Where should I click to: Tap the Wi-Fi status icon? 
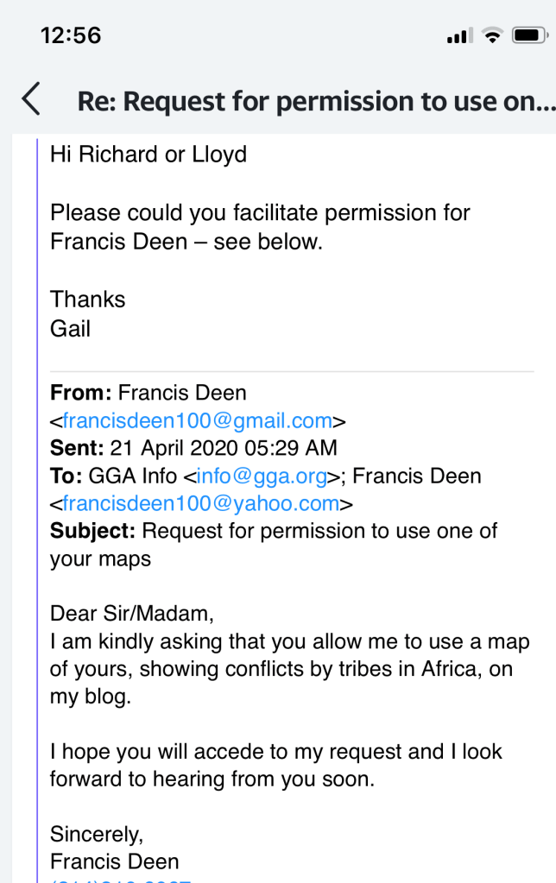492,36
